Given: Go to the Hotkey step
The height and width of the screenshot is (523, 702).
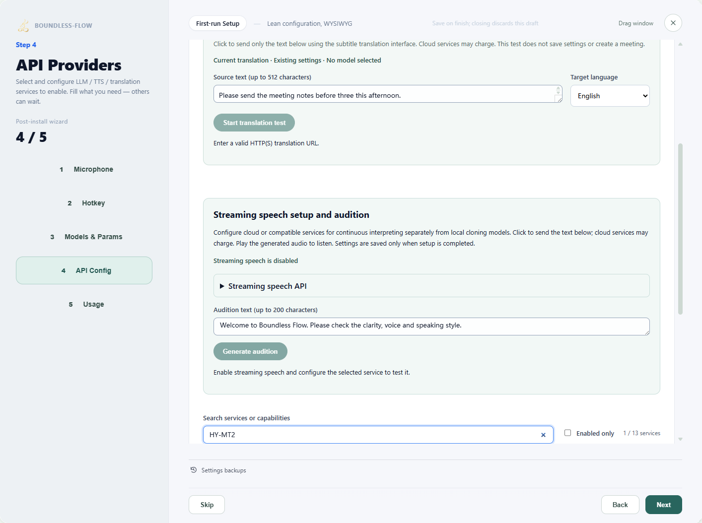Looking at the screenshot, I should (84, 203).
